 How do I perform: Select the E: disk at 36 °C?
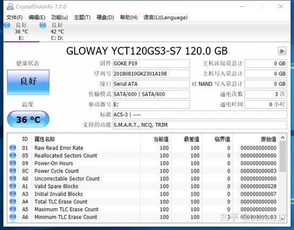coord(21,31)
